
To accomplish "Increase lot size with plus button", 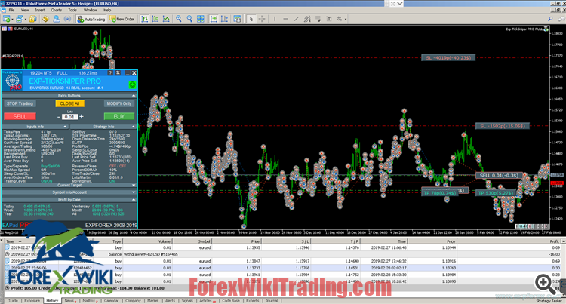I will click(82, 116).
